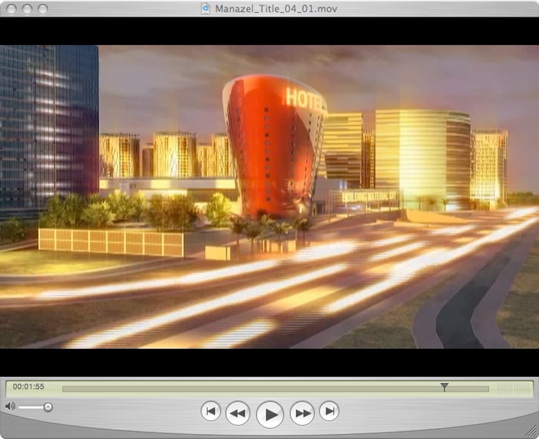
Task: Skip to the beginning of the movie
Action: point(211,411)
